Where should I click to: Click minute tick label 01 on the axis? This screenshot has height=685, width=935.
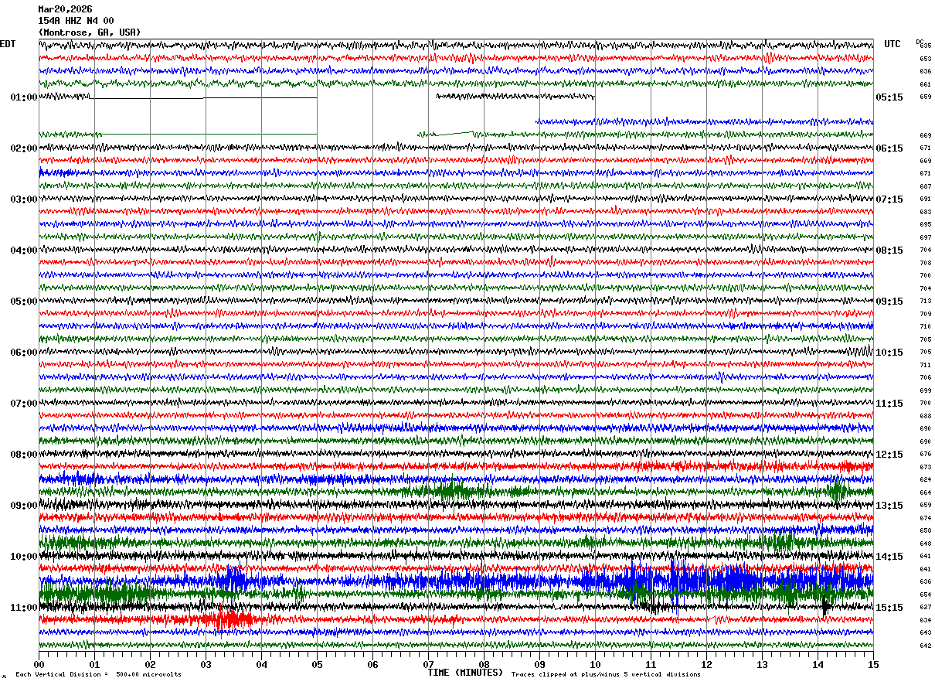(94, 664)
